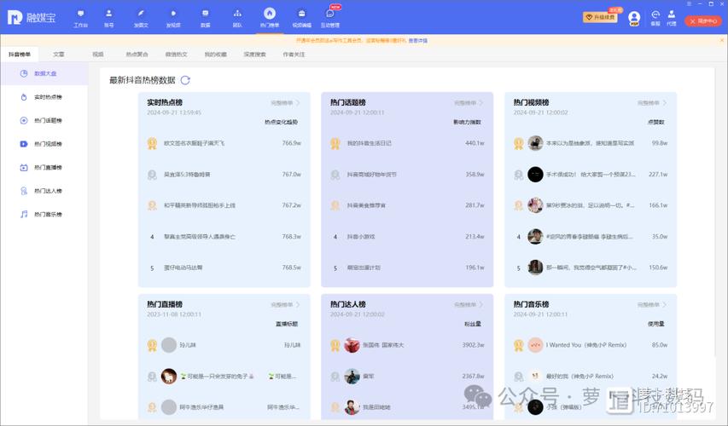
Task: Open the topic row with 358.9w influence
Action: coord(407,175)
